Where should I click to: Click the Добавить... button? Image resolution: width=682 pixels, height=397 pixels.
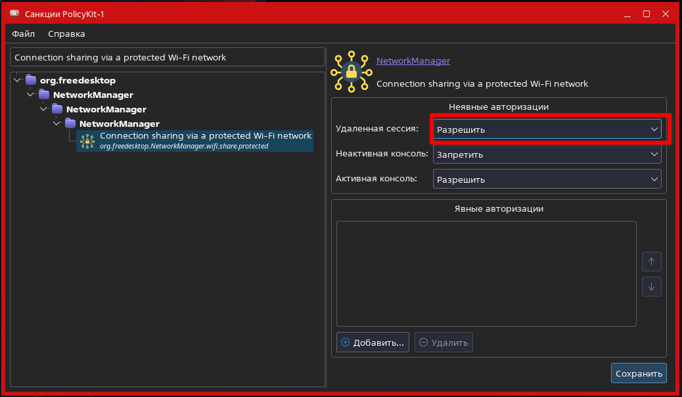click(373, 342)
